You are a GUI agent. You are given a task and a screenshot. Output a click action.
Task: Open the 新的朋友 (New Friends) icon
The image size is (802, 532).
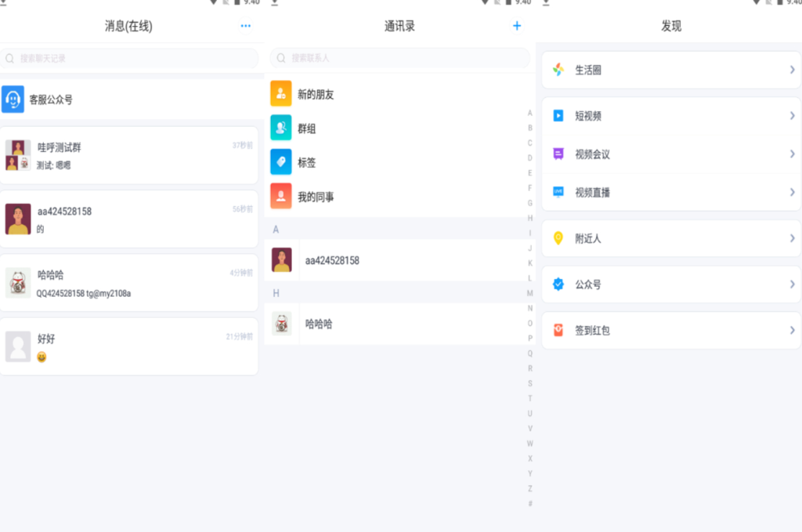[x=280, y=94]
